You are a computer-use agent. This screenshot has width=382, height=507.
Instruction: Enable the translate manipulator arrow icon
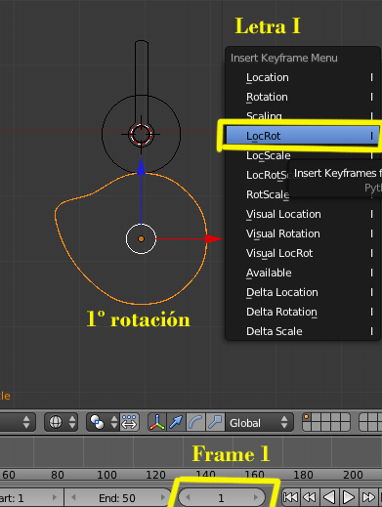point(176,422)
